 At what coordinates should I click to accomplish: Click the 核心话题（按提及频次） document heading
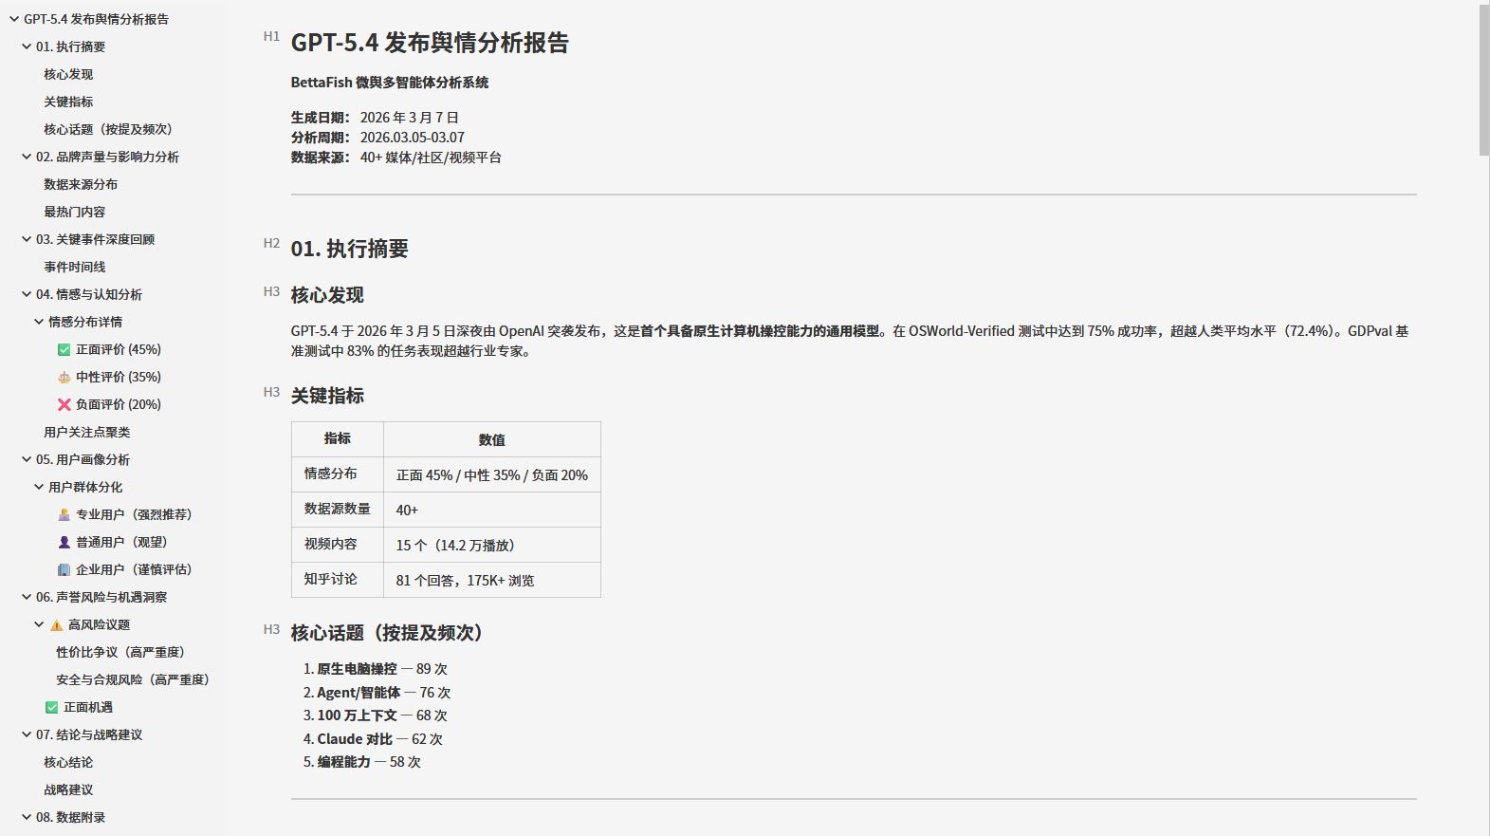390,633
